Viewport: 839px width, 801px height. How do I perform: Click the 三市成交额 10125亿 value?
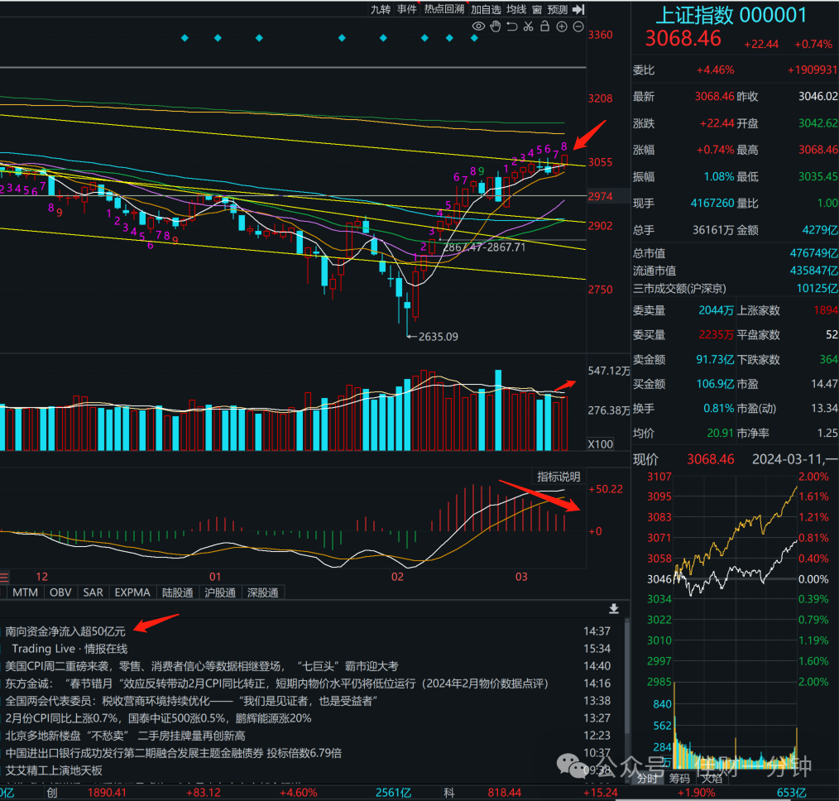point(817,289)
